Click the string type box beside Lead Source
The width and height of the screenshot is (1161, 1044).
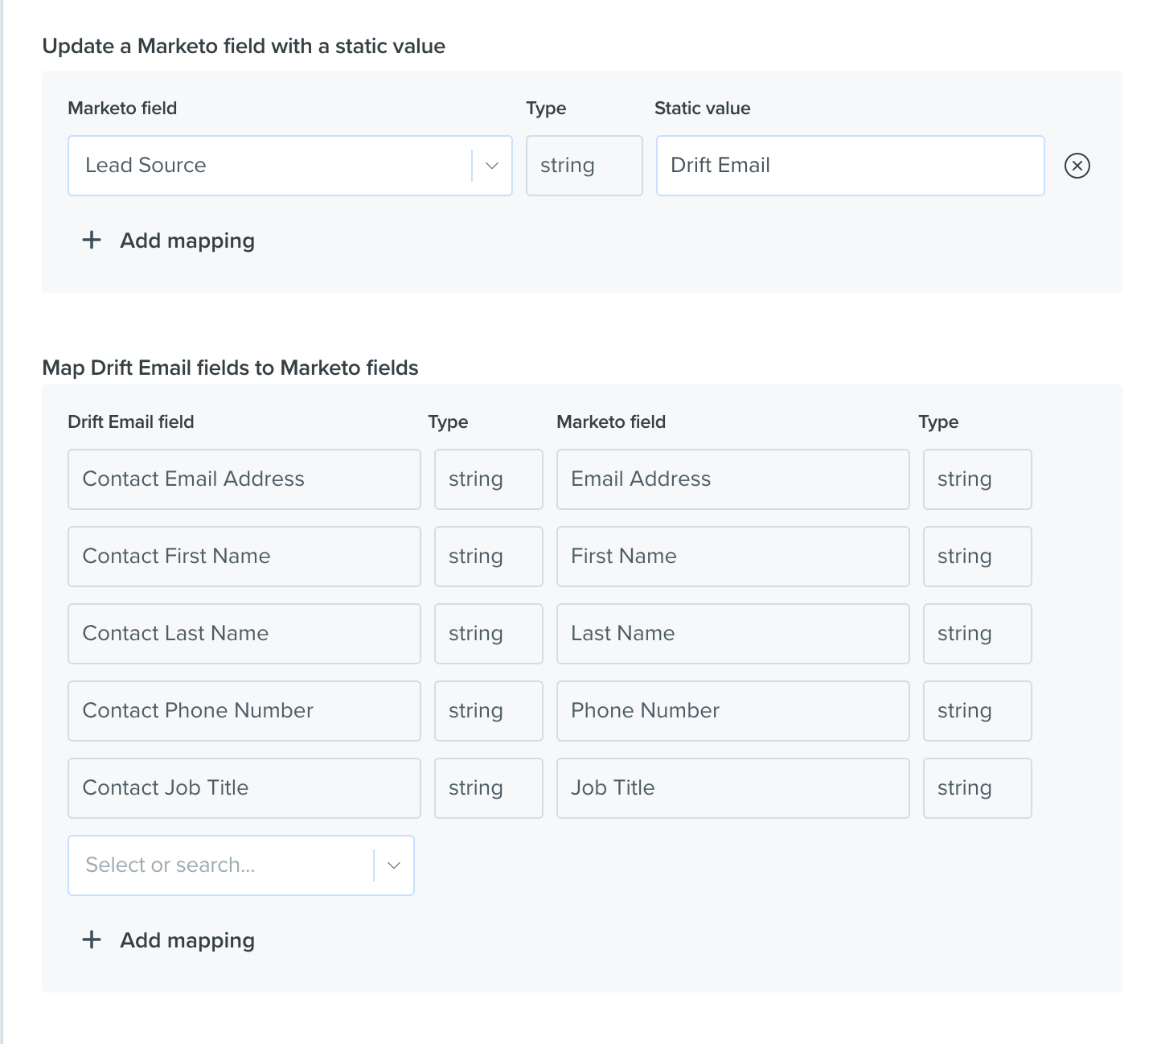pos(584,166)
